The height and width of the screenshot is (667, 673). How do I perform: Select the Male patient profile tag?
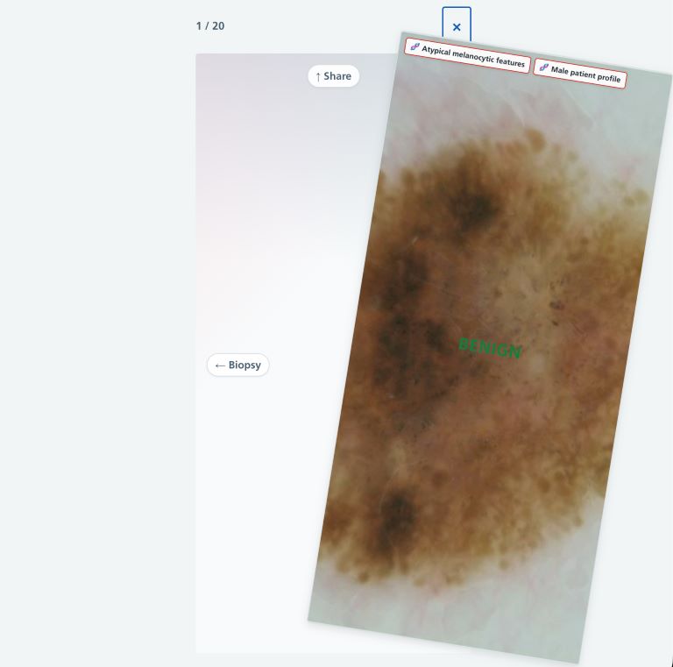[x=580, y=75]
